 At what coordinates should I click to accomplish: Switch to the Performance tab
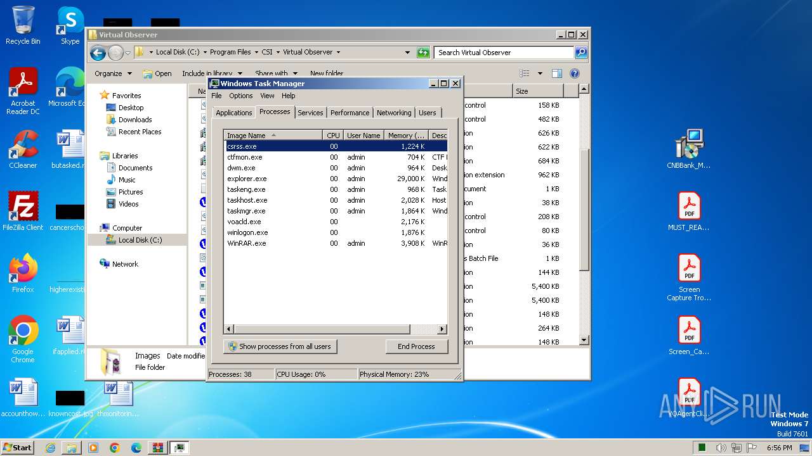click(350, 113)
